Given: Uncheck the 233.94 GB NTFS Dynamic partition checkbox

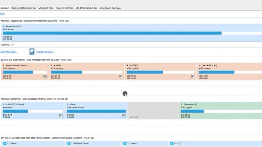Looking at the screenshot, I should point(121,77).
